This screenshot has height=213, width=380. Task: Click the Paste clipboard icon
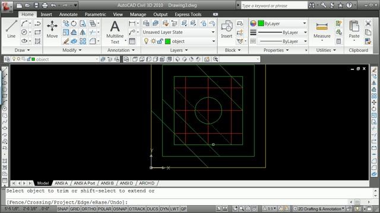354,30
